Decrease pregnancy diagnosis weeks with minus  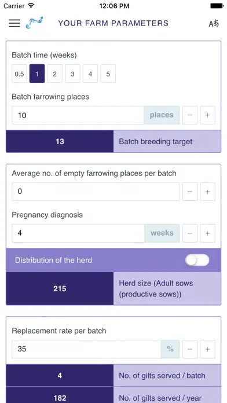(x=190, y=233)
